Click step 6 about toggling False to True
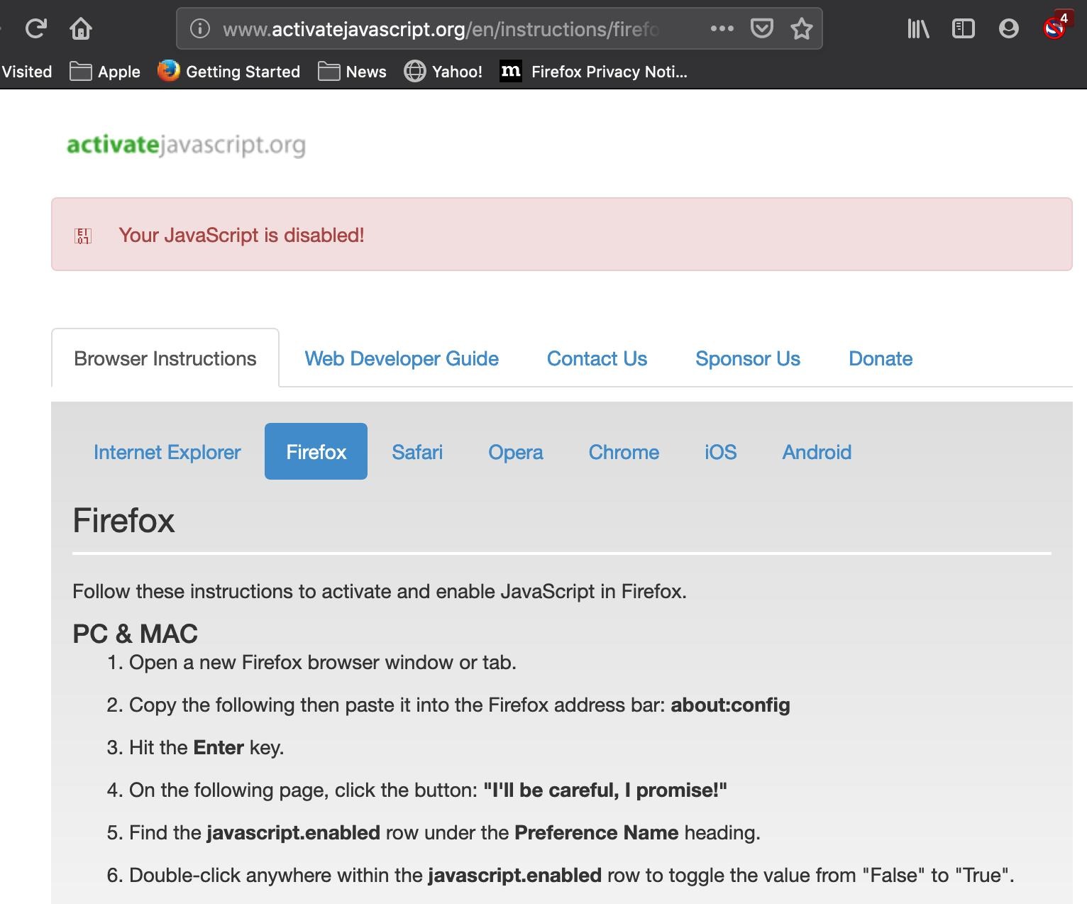The height and width of the screenshot is (904, 1087). pyautogui.click(x=572, y=876)
